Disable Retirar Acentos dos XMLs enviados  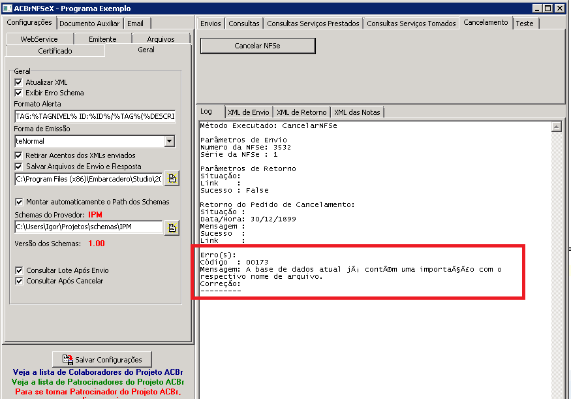point(18,155)
